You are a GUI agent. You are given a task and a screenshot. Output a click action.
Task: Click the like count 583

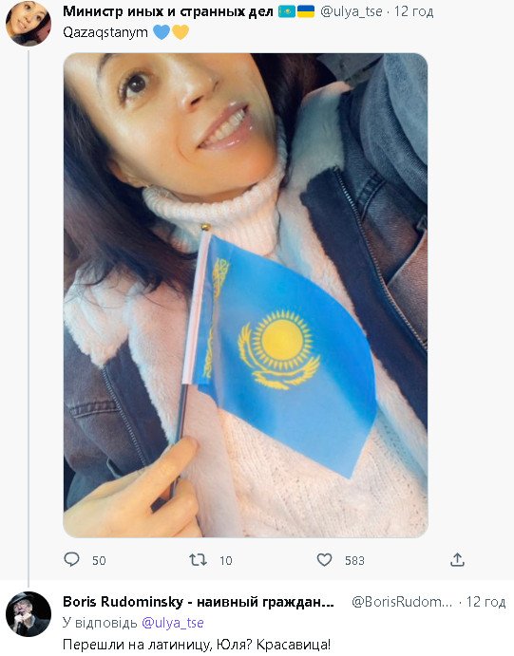pos(354,561)
